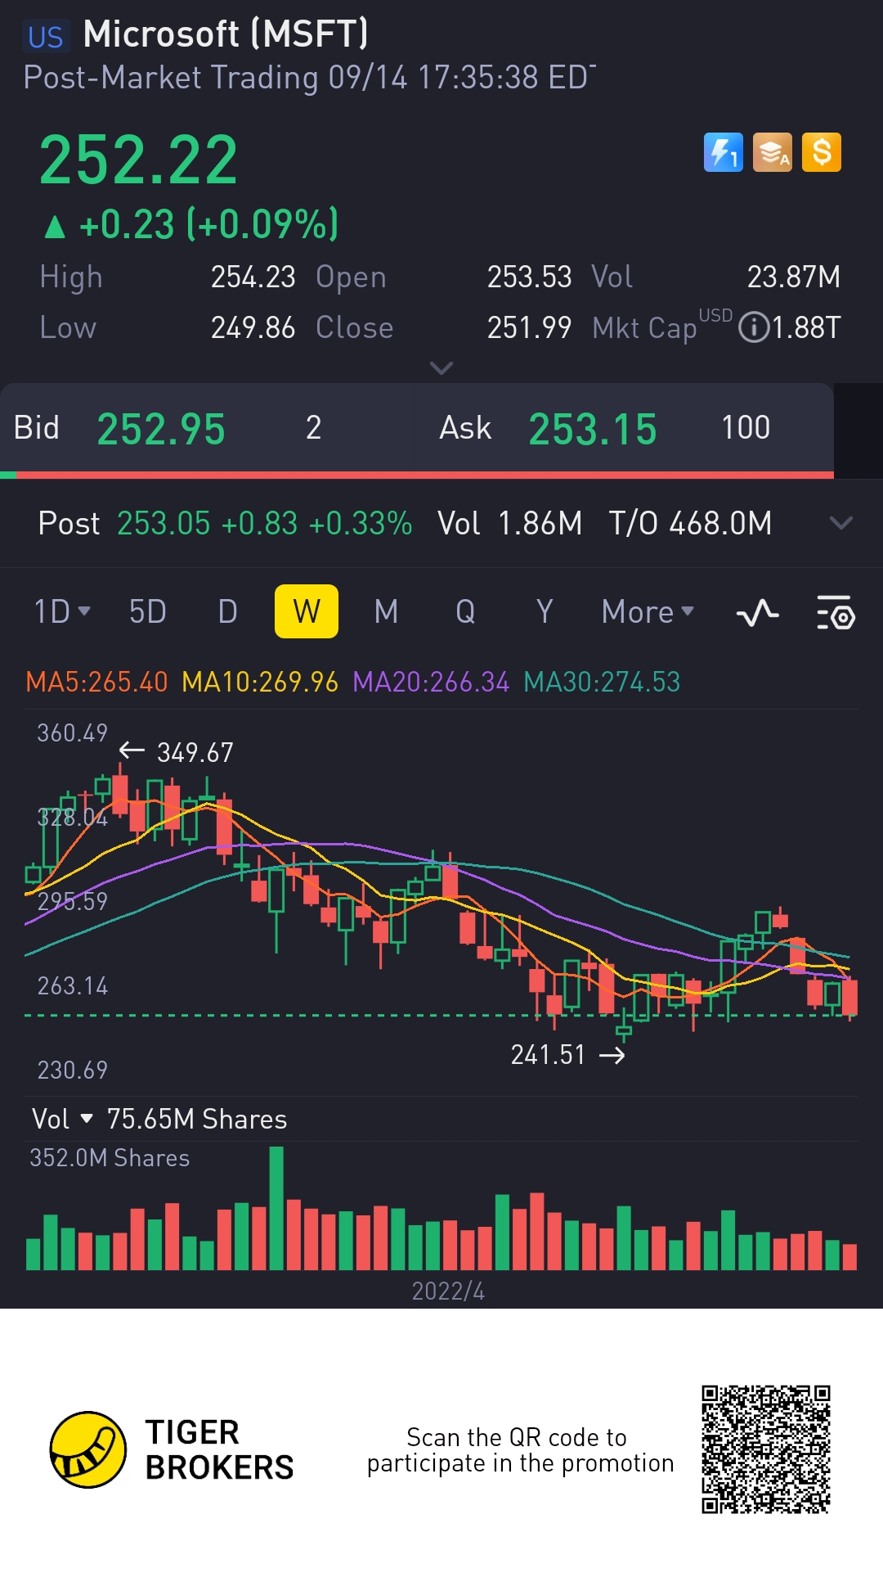This screenshot has height=1591, width=883.
Task: Tap the orange stacked layers icon
Action: (x=773, y=152)
